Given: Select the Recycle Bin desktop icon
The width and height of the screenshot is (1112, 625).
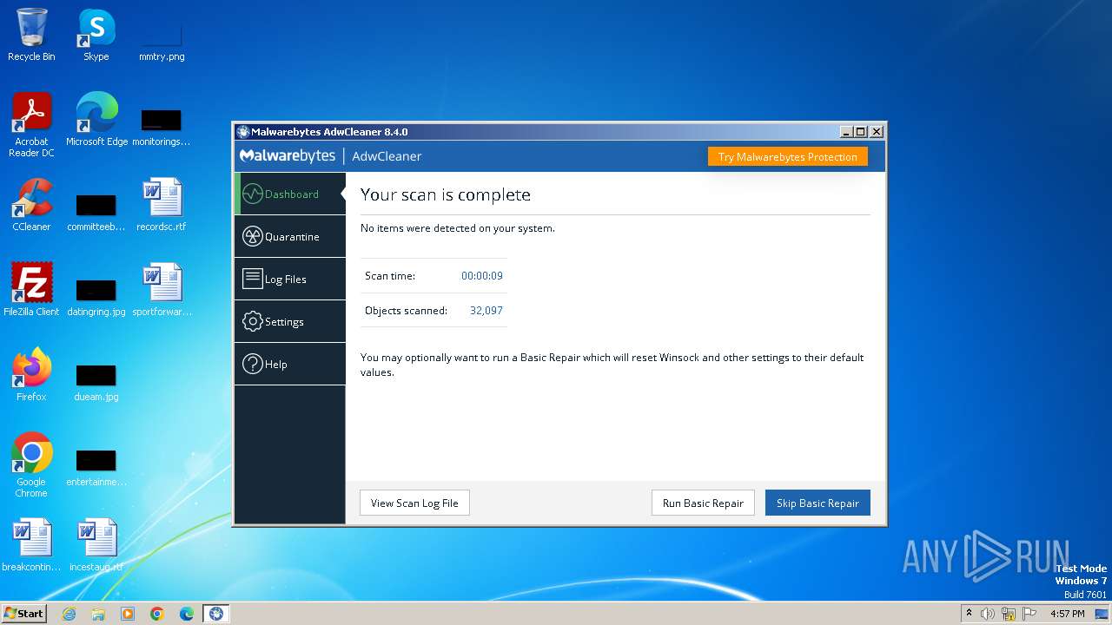Looking at the screenshot, I should [31, 35].
